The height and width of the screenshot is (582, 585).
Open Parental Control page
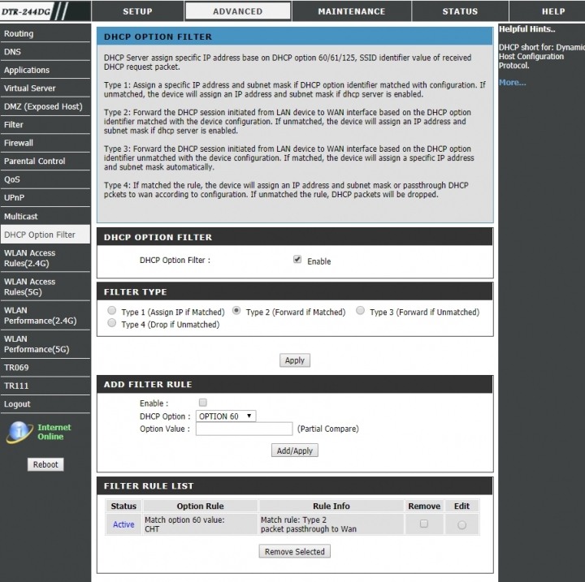(45, 161)
